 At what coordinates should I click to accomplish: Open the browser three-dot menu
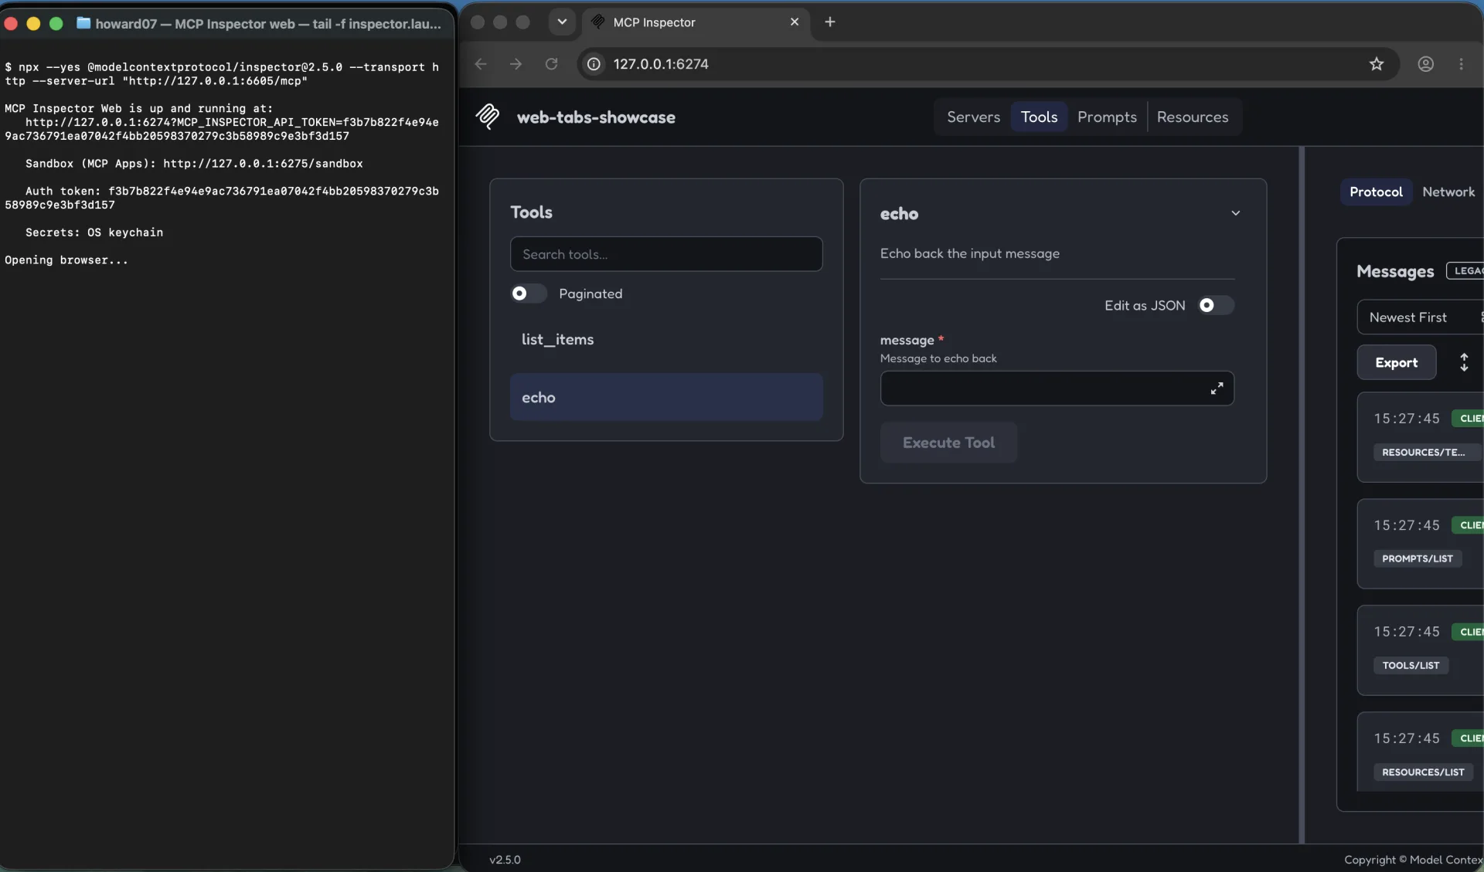point(1461,64)
